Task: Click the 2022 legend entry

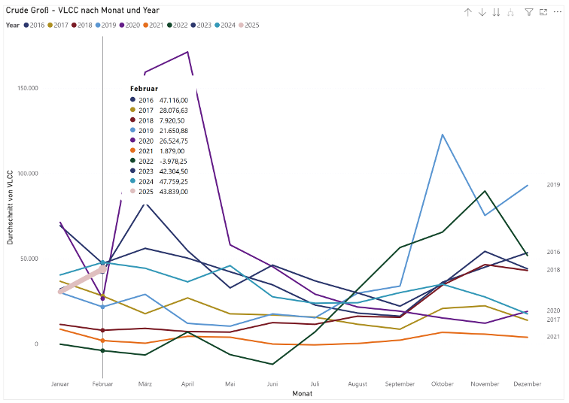Action: point(175,25)
